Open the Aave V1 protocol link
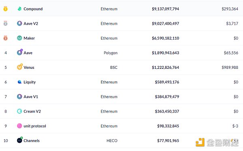The width and height of the screenshot is (243, 151). 31,97
